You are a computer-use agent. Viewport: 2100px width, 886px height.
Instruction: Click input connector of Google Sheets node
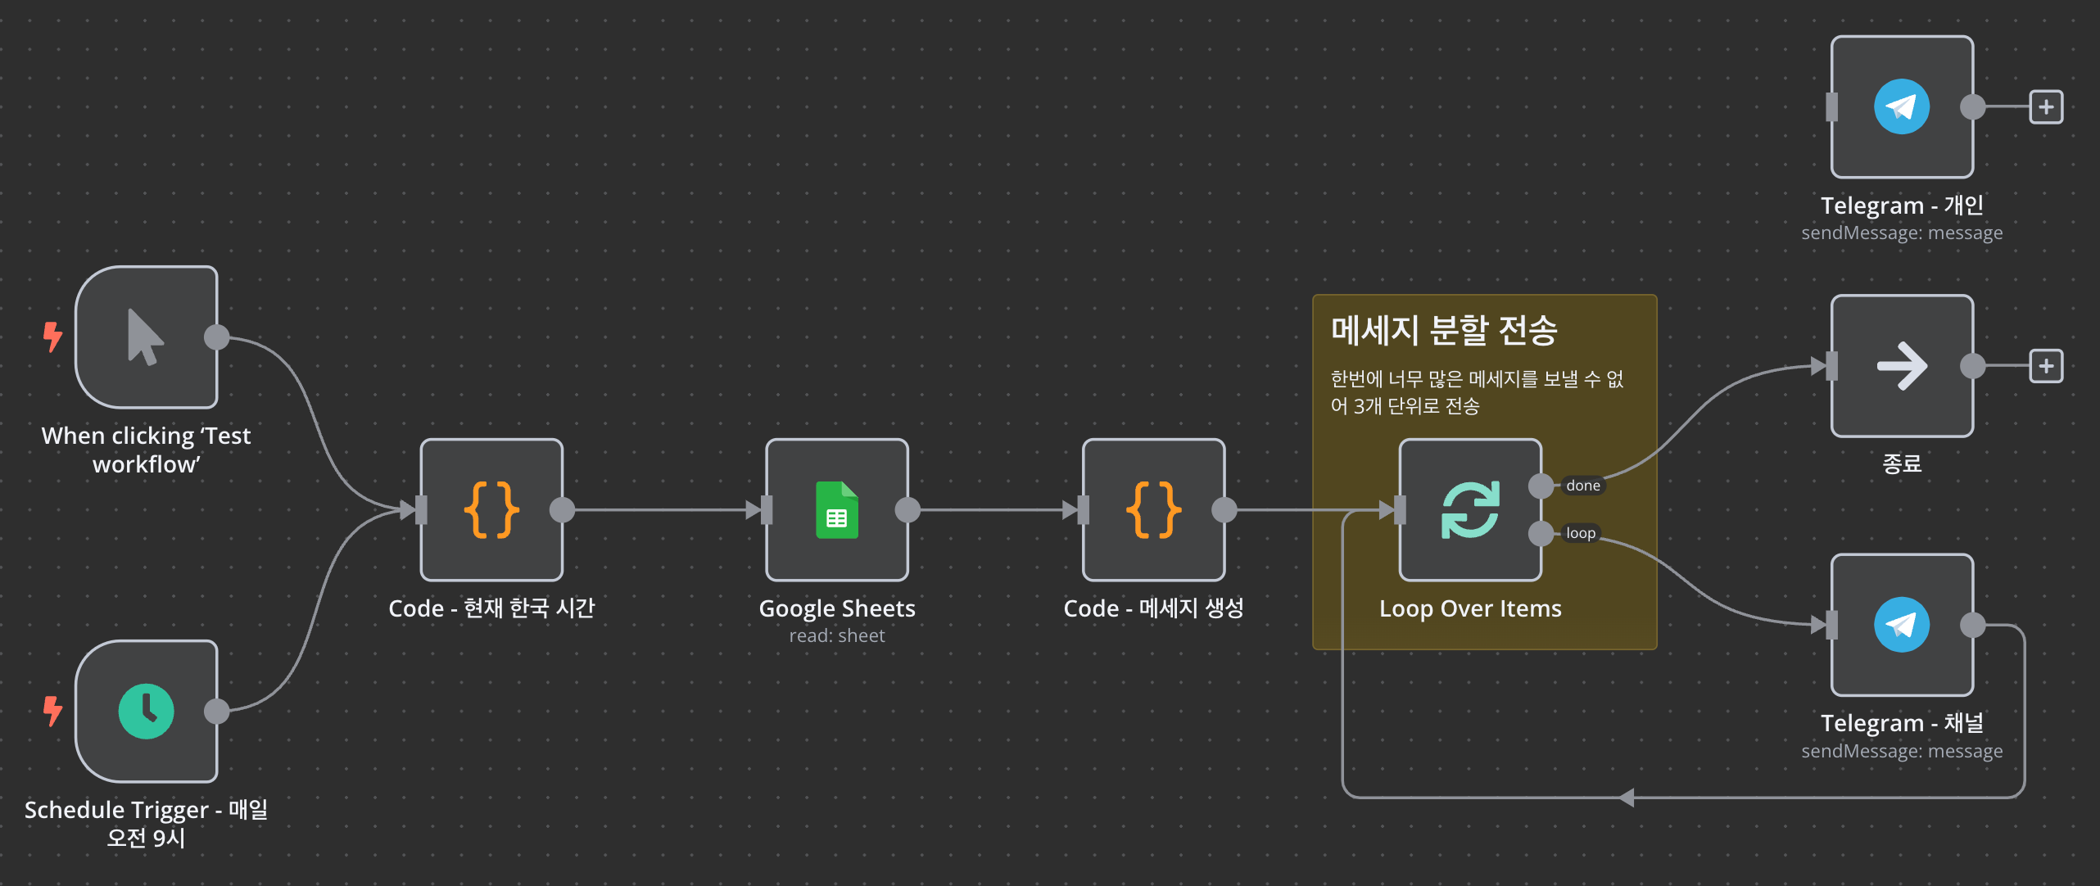point(767,509)
